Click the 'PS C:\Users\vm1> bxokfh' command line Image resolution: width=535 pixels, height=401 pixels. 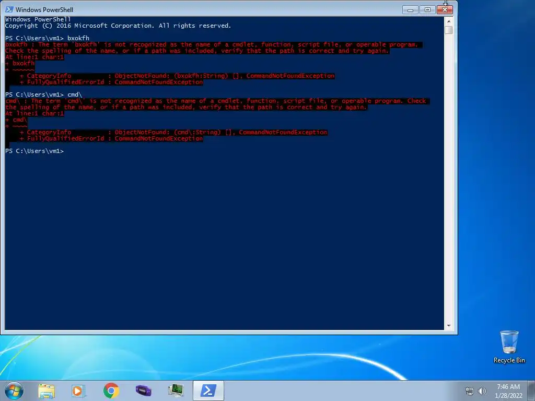[48, 38]
